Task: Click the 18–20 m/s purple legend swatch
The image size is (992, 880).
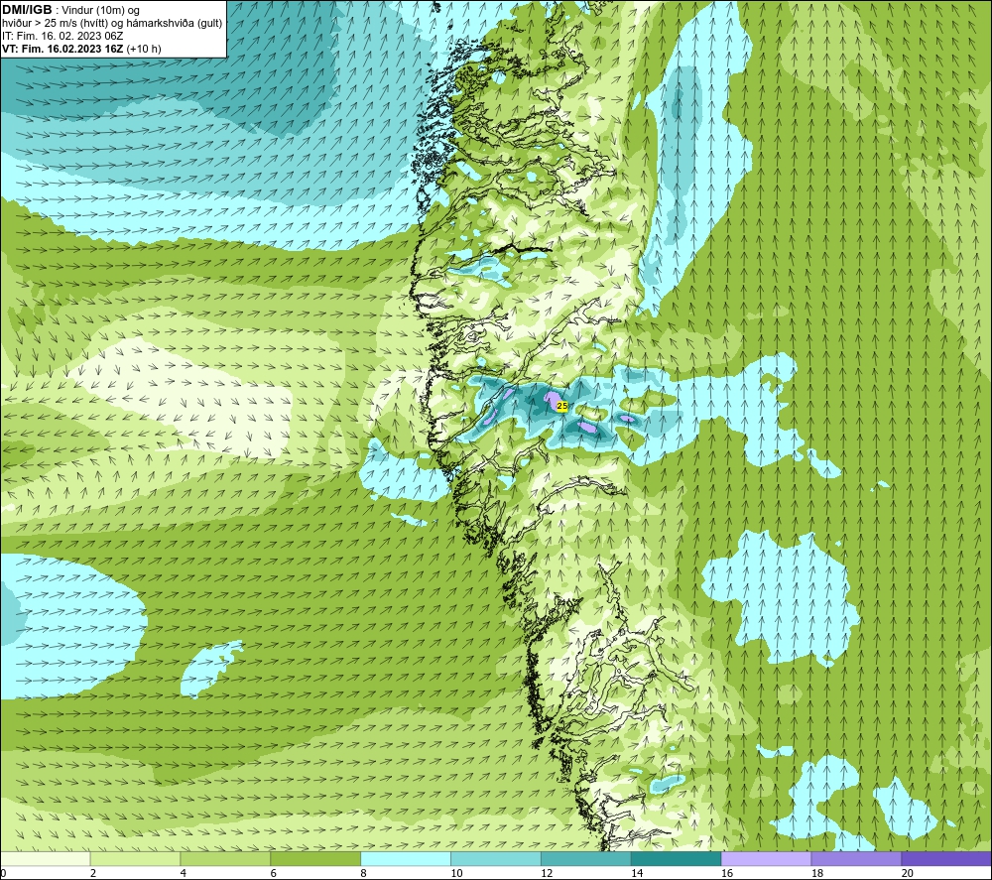Action: [856, 858]
